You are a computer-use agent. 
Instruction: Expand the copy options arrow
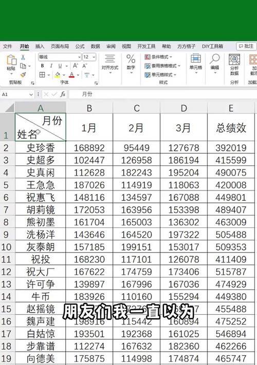(x=29, y=66)
